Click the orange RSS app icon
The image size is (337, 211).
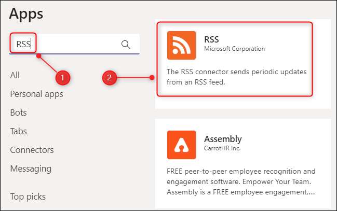181,45
